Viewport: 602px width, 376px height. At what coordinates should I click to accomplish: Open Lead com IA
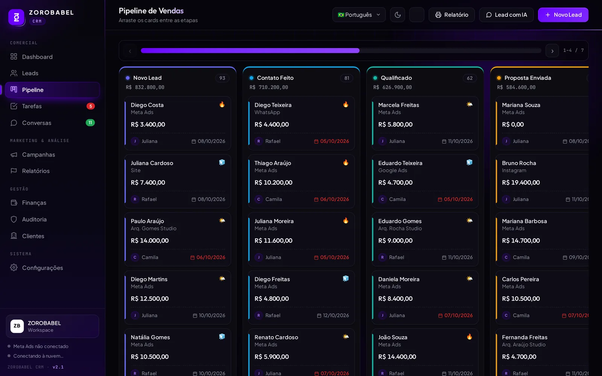point(506,15)
